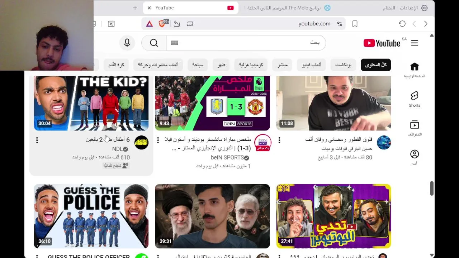Viewport: 459px width, 258px height.
Task: Open Subscriptions (الاشتراكات) in sidebar
Action: (415, 128)
